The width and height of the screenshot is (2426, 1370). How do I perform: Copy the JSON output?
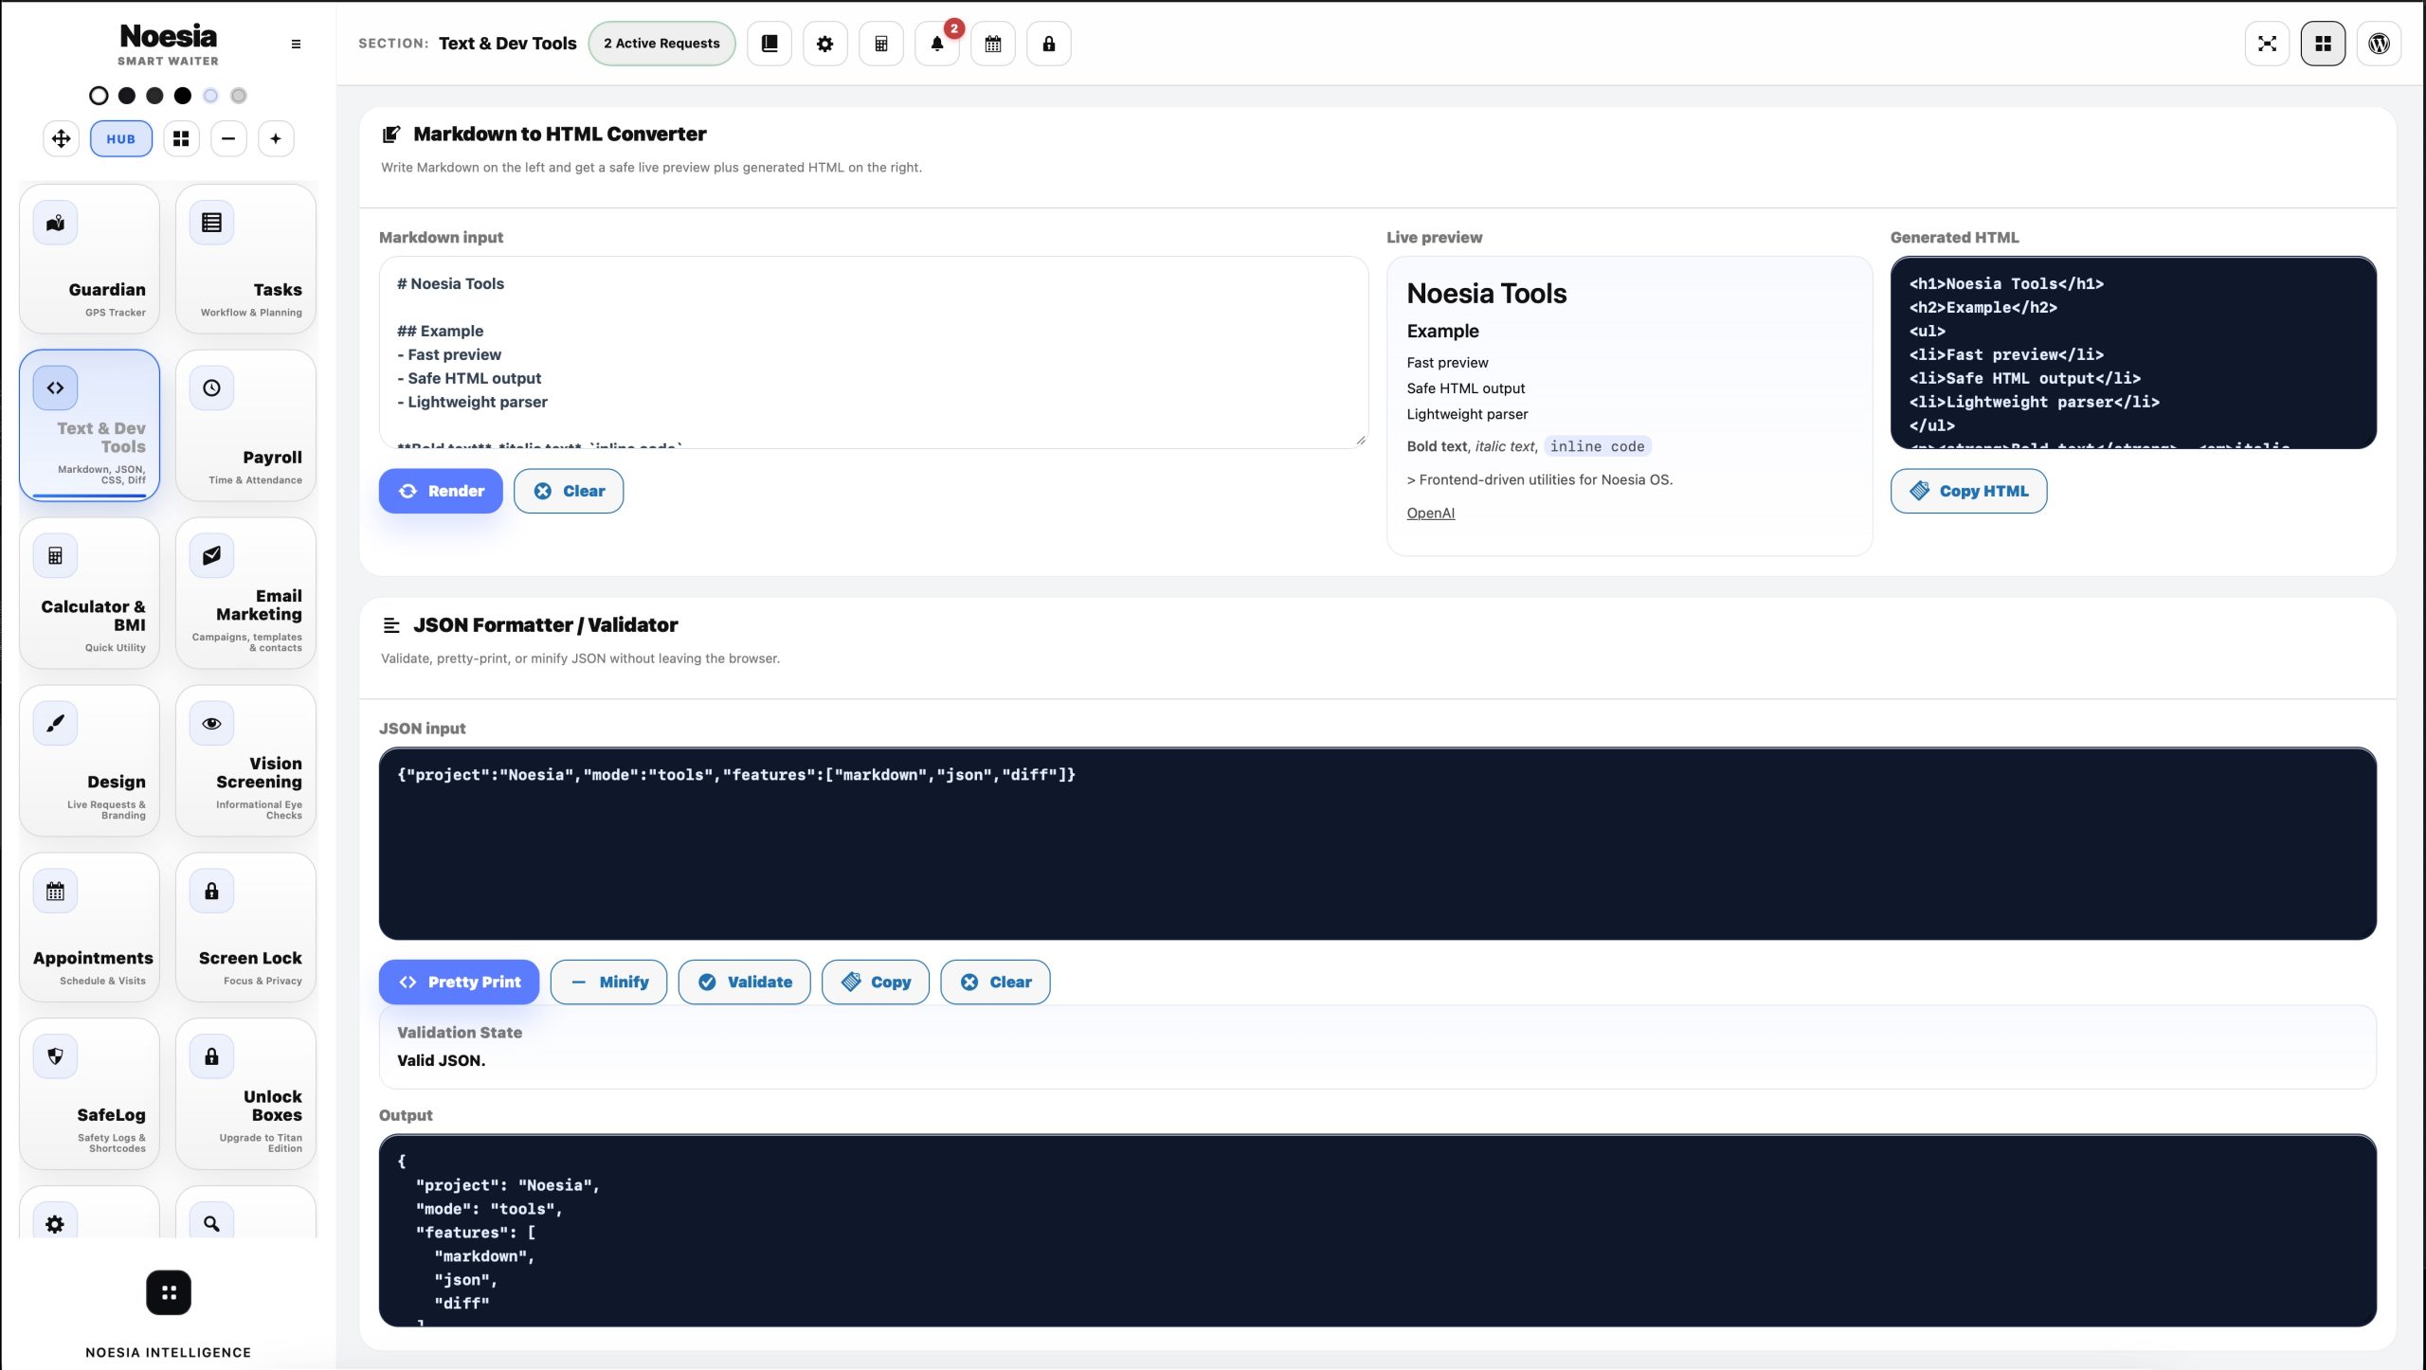click(876, 982)
